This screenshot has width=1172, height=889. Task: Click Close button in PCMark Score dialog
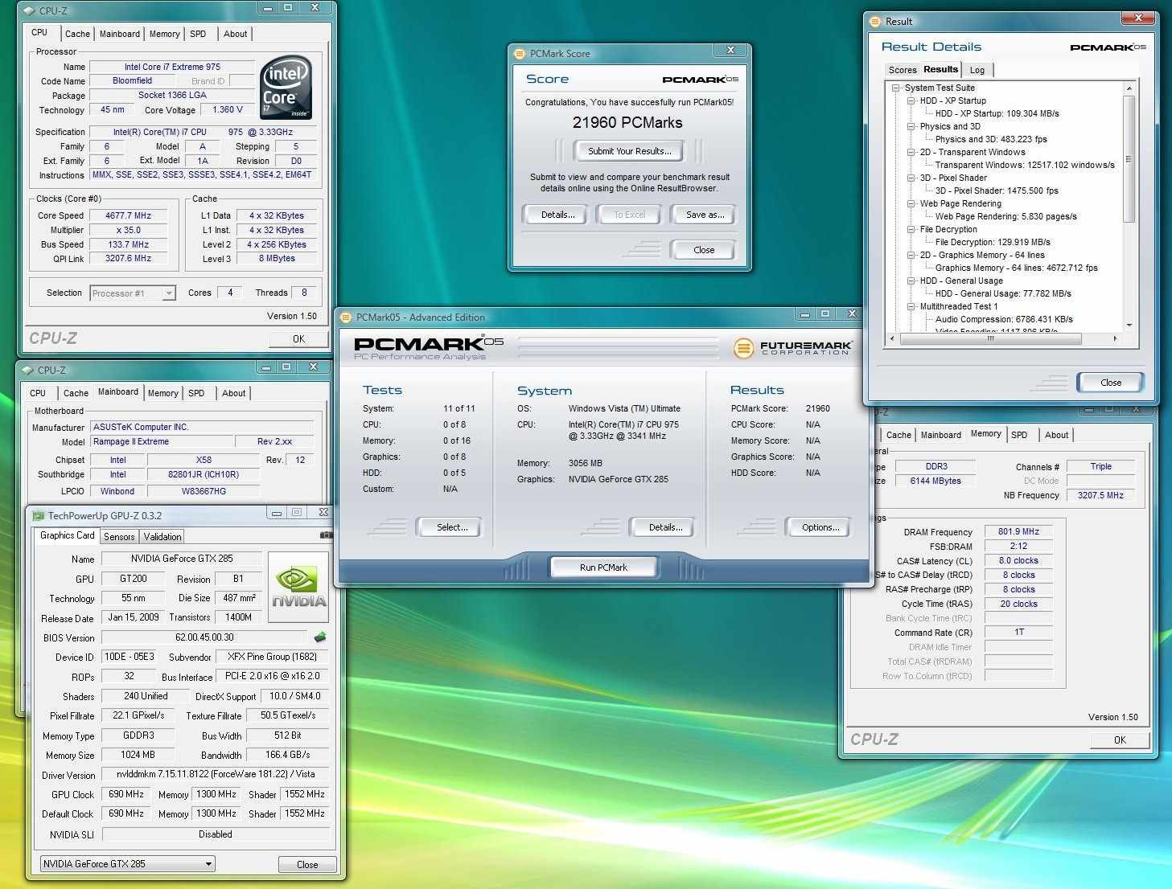(704, 250)
